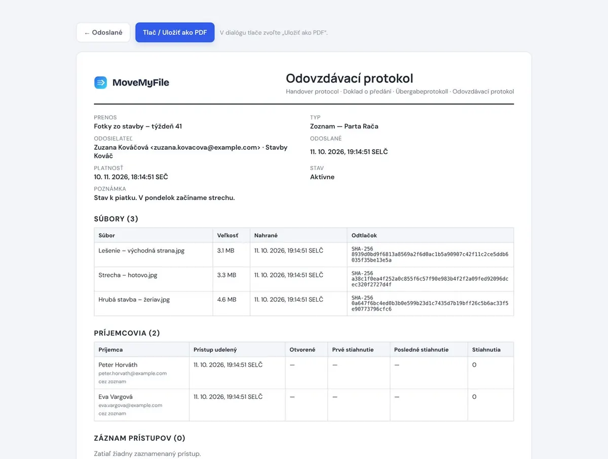Click file Lešenie – východná strana.jpg
This screenshot has width=608, height=459.
[x=141, y=251]
